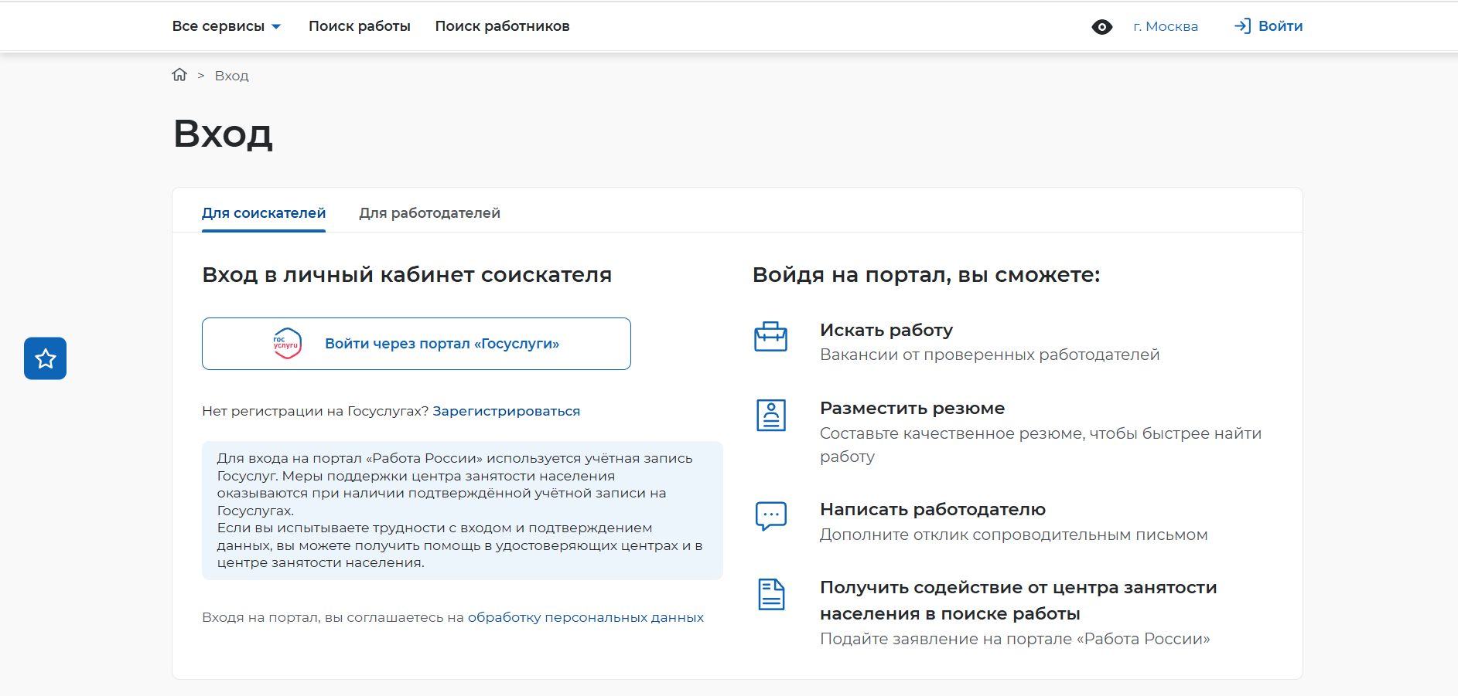Click the home icon in breadcrumbs
This screenshot has width=1458, height=696.
click(x=179, y=75)
